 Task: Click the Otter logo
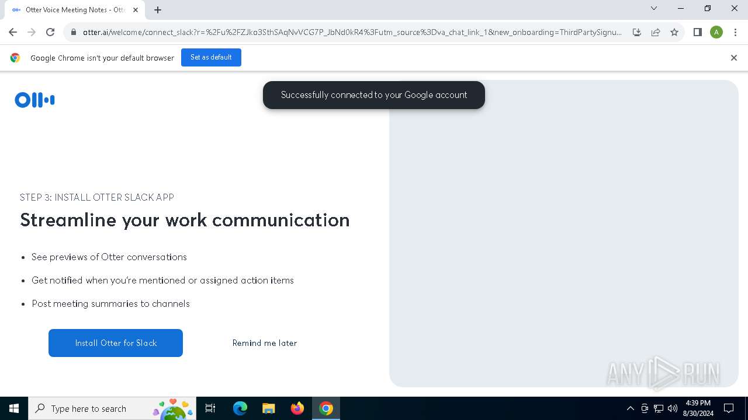pyautogui.click(x=34, y=100)
